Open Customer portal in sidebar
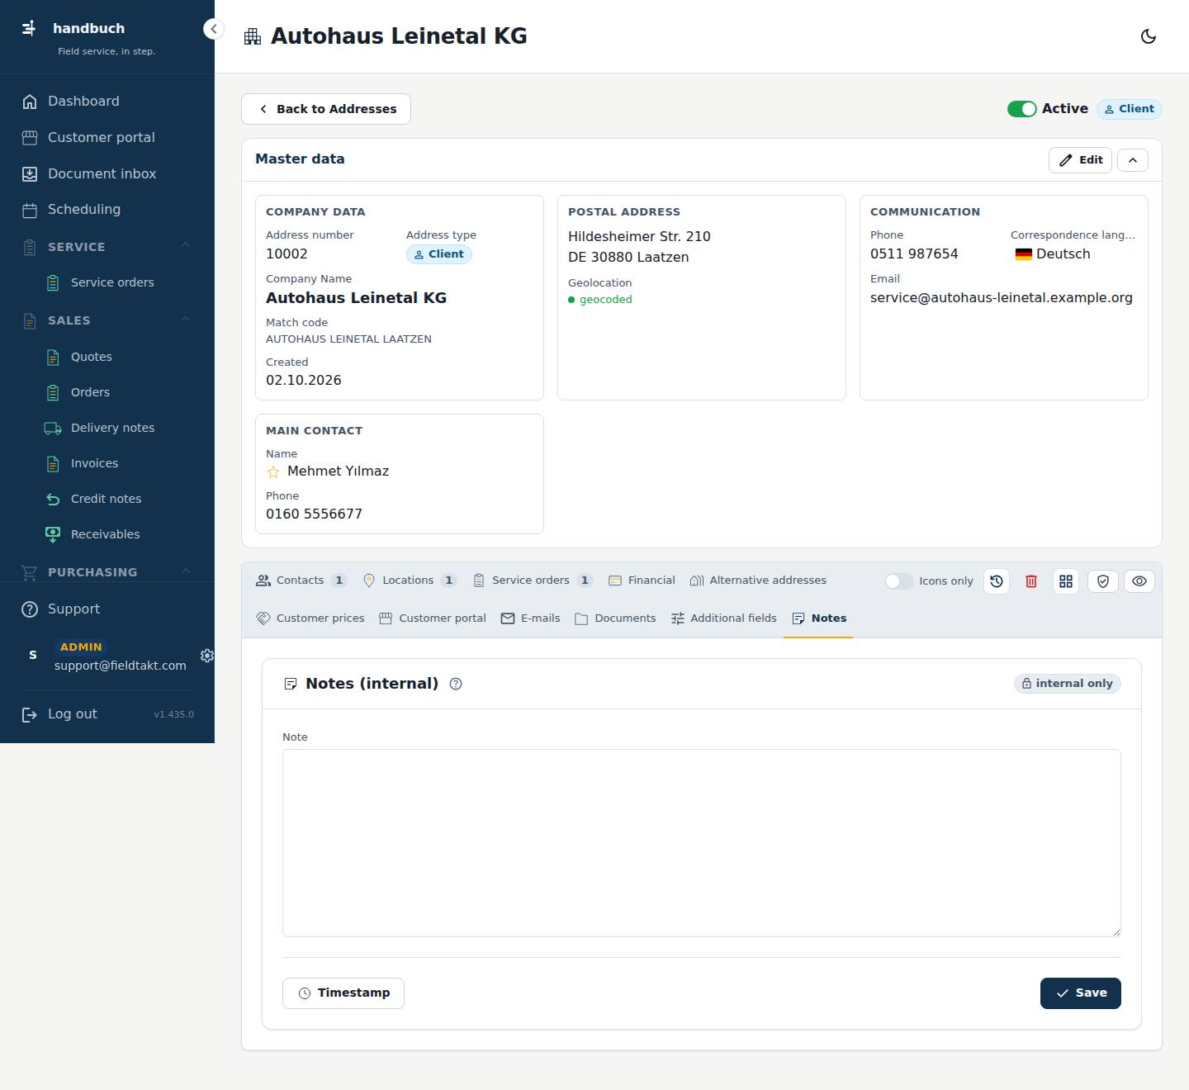 point(107,138)
